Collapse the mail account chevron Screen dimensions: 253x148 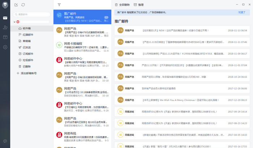point(14,22)
